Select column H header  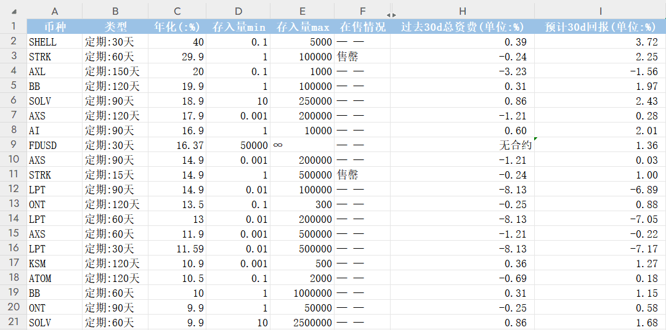(463, 12)
